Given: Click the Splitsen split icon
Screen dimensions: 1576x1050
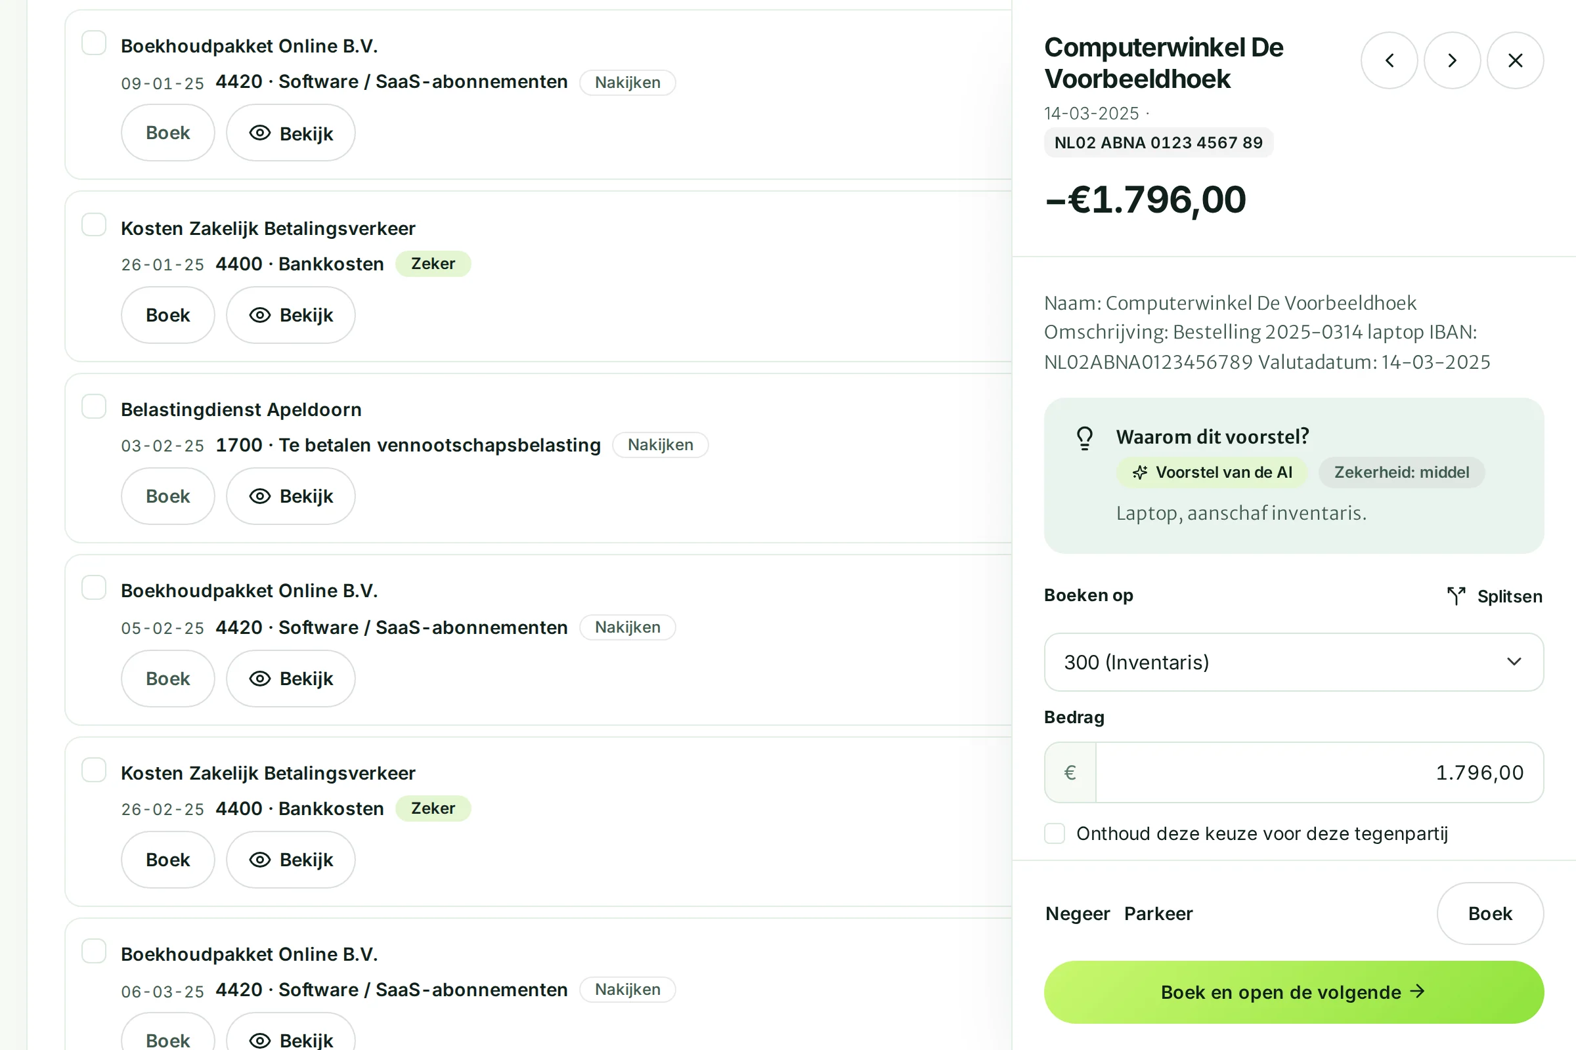Looking at the screenshot, I should (x=1456, y=596).
